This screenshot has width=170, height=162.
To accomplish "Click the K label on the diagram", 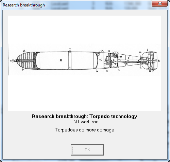I will tap(102, 51).
